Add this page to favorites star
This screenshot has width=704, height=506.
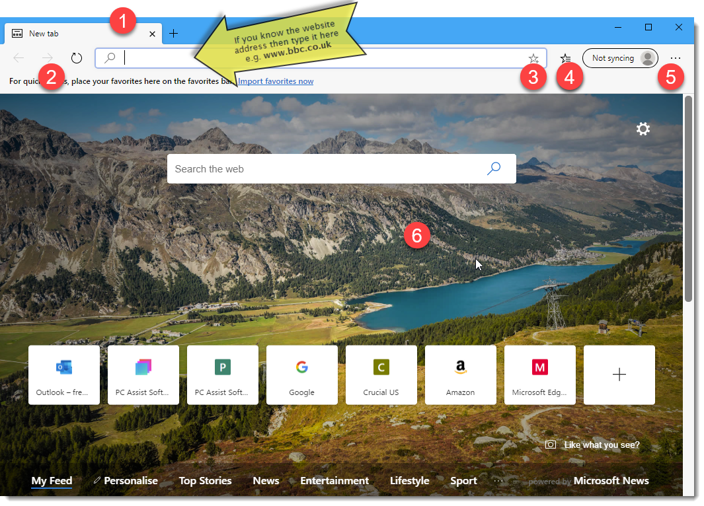point(533,58)
